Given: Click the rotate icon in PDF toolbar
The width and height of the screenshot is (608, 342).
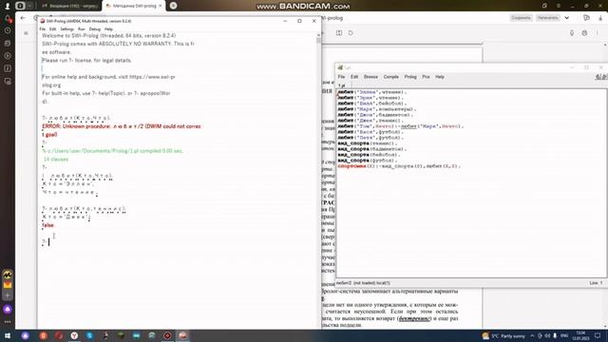Looking at the screenshot, I should 351,33.
